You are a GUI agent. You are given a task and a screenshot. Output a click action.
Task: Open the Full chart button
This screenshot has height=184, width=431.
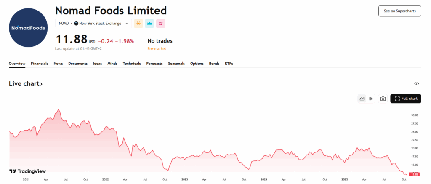point(406,99)
